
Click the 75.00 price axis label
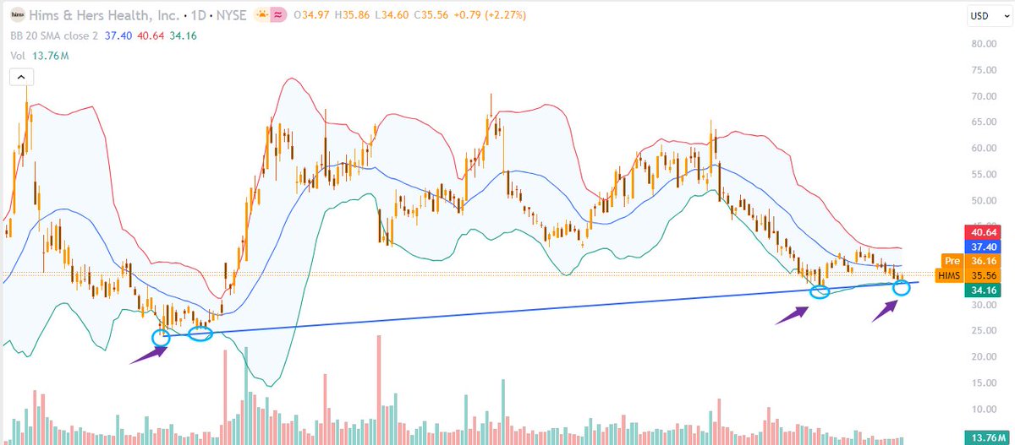(982, 70)
